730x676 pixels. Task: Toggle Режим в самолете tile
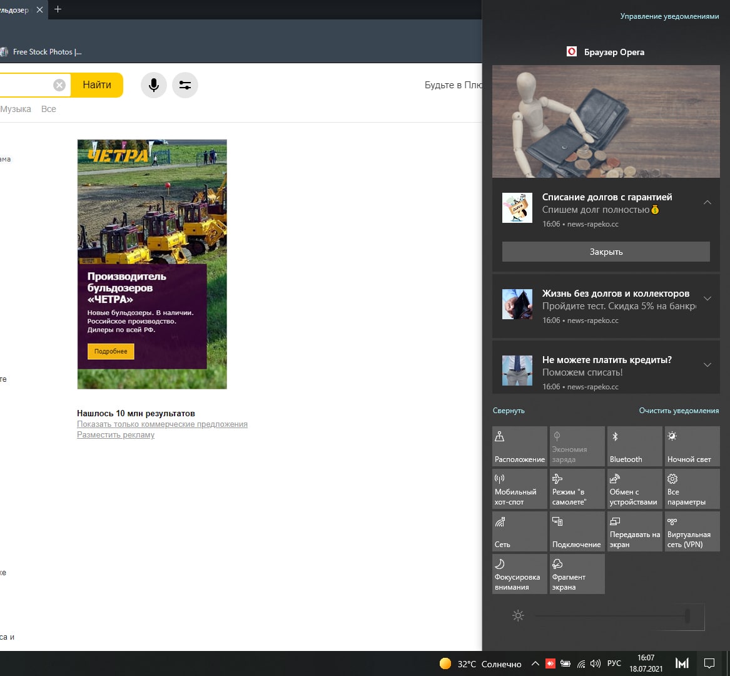577,489
